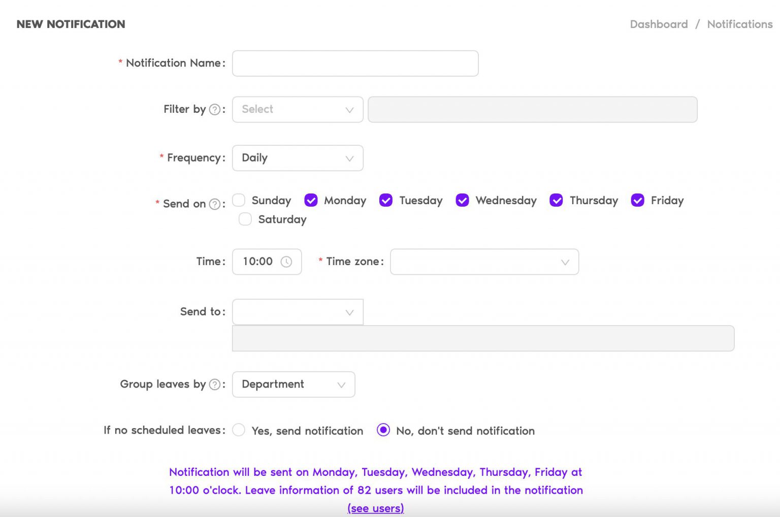Viewport: 780px width, 517px height.
Task: Open the Send to dropdown
Action: pyautogui.click(x=297, y=312)
